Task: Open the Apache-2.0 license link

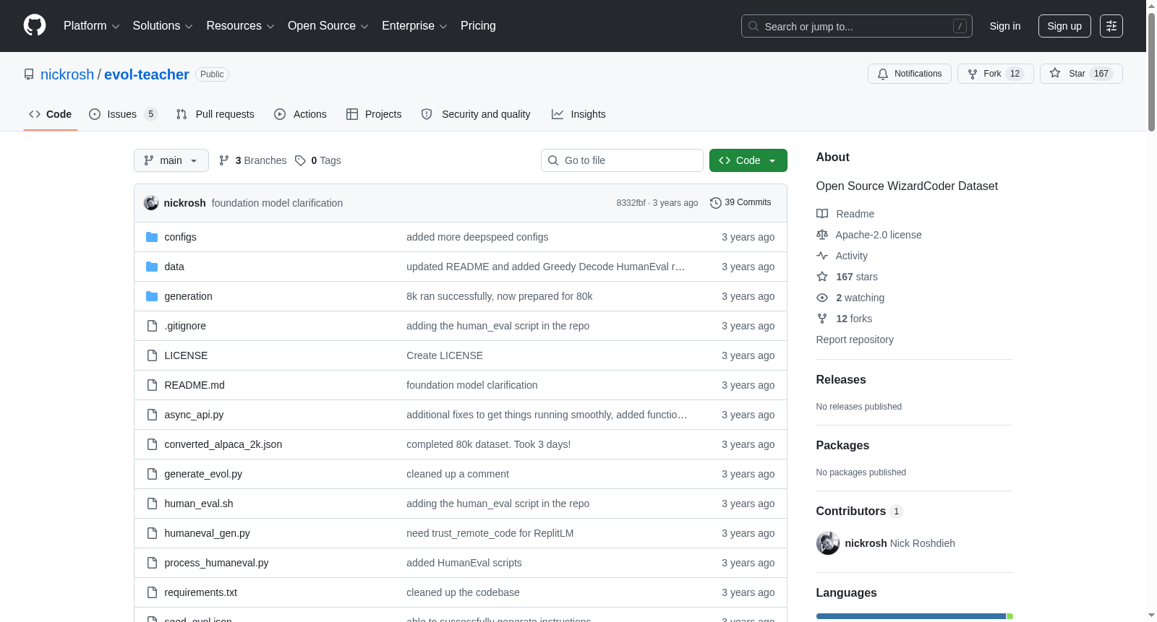Action: (878, 235)
